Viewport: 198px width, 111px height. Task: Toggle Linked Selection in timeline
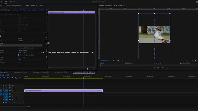tap(8, 78)
